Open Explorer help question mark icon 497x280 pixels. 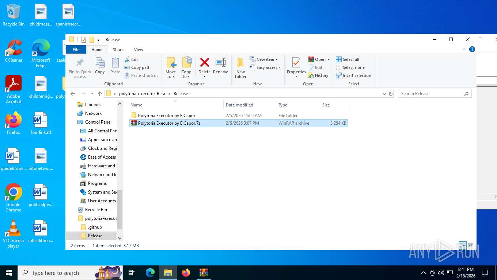pyautogui.click(x=472, y=49)
